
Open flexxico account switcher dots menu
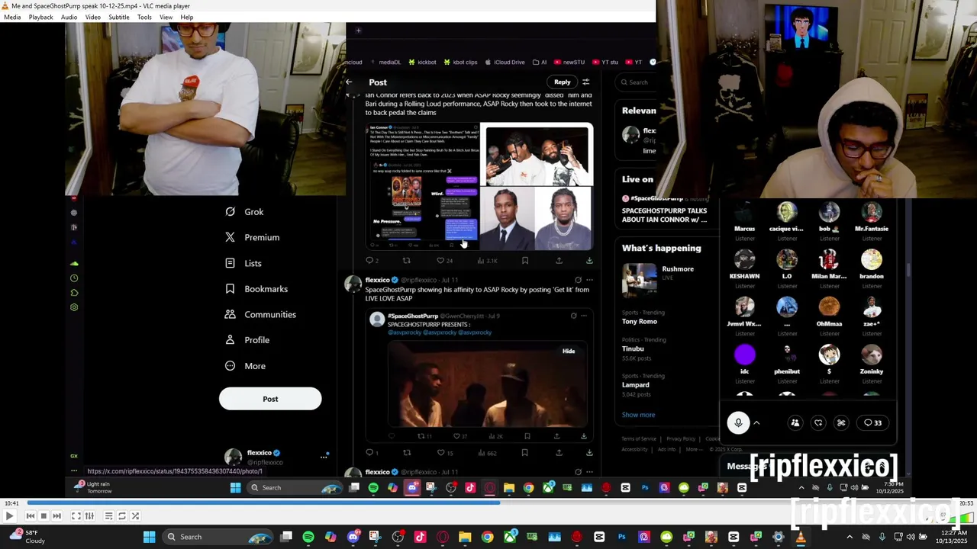[324, 456]
